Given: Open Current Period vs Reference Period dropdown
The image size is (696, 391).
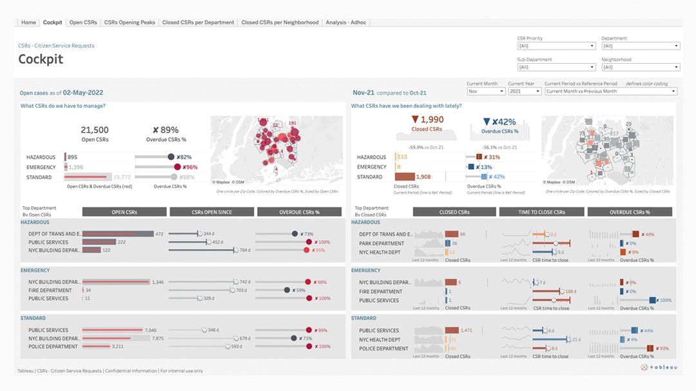Looking at the screenshot, I should [x=610, y=91].
